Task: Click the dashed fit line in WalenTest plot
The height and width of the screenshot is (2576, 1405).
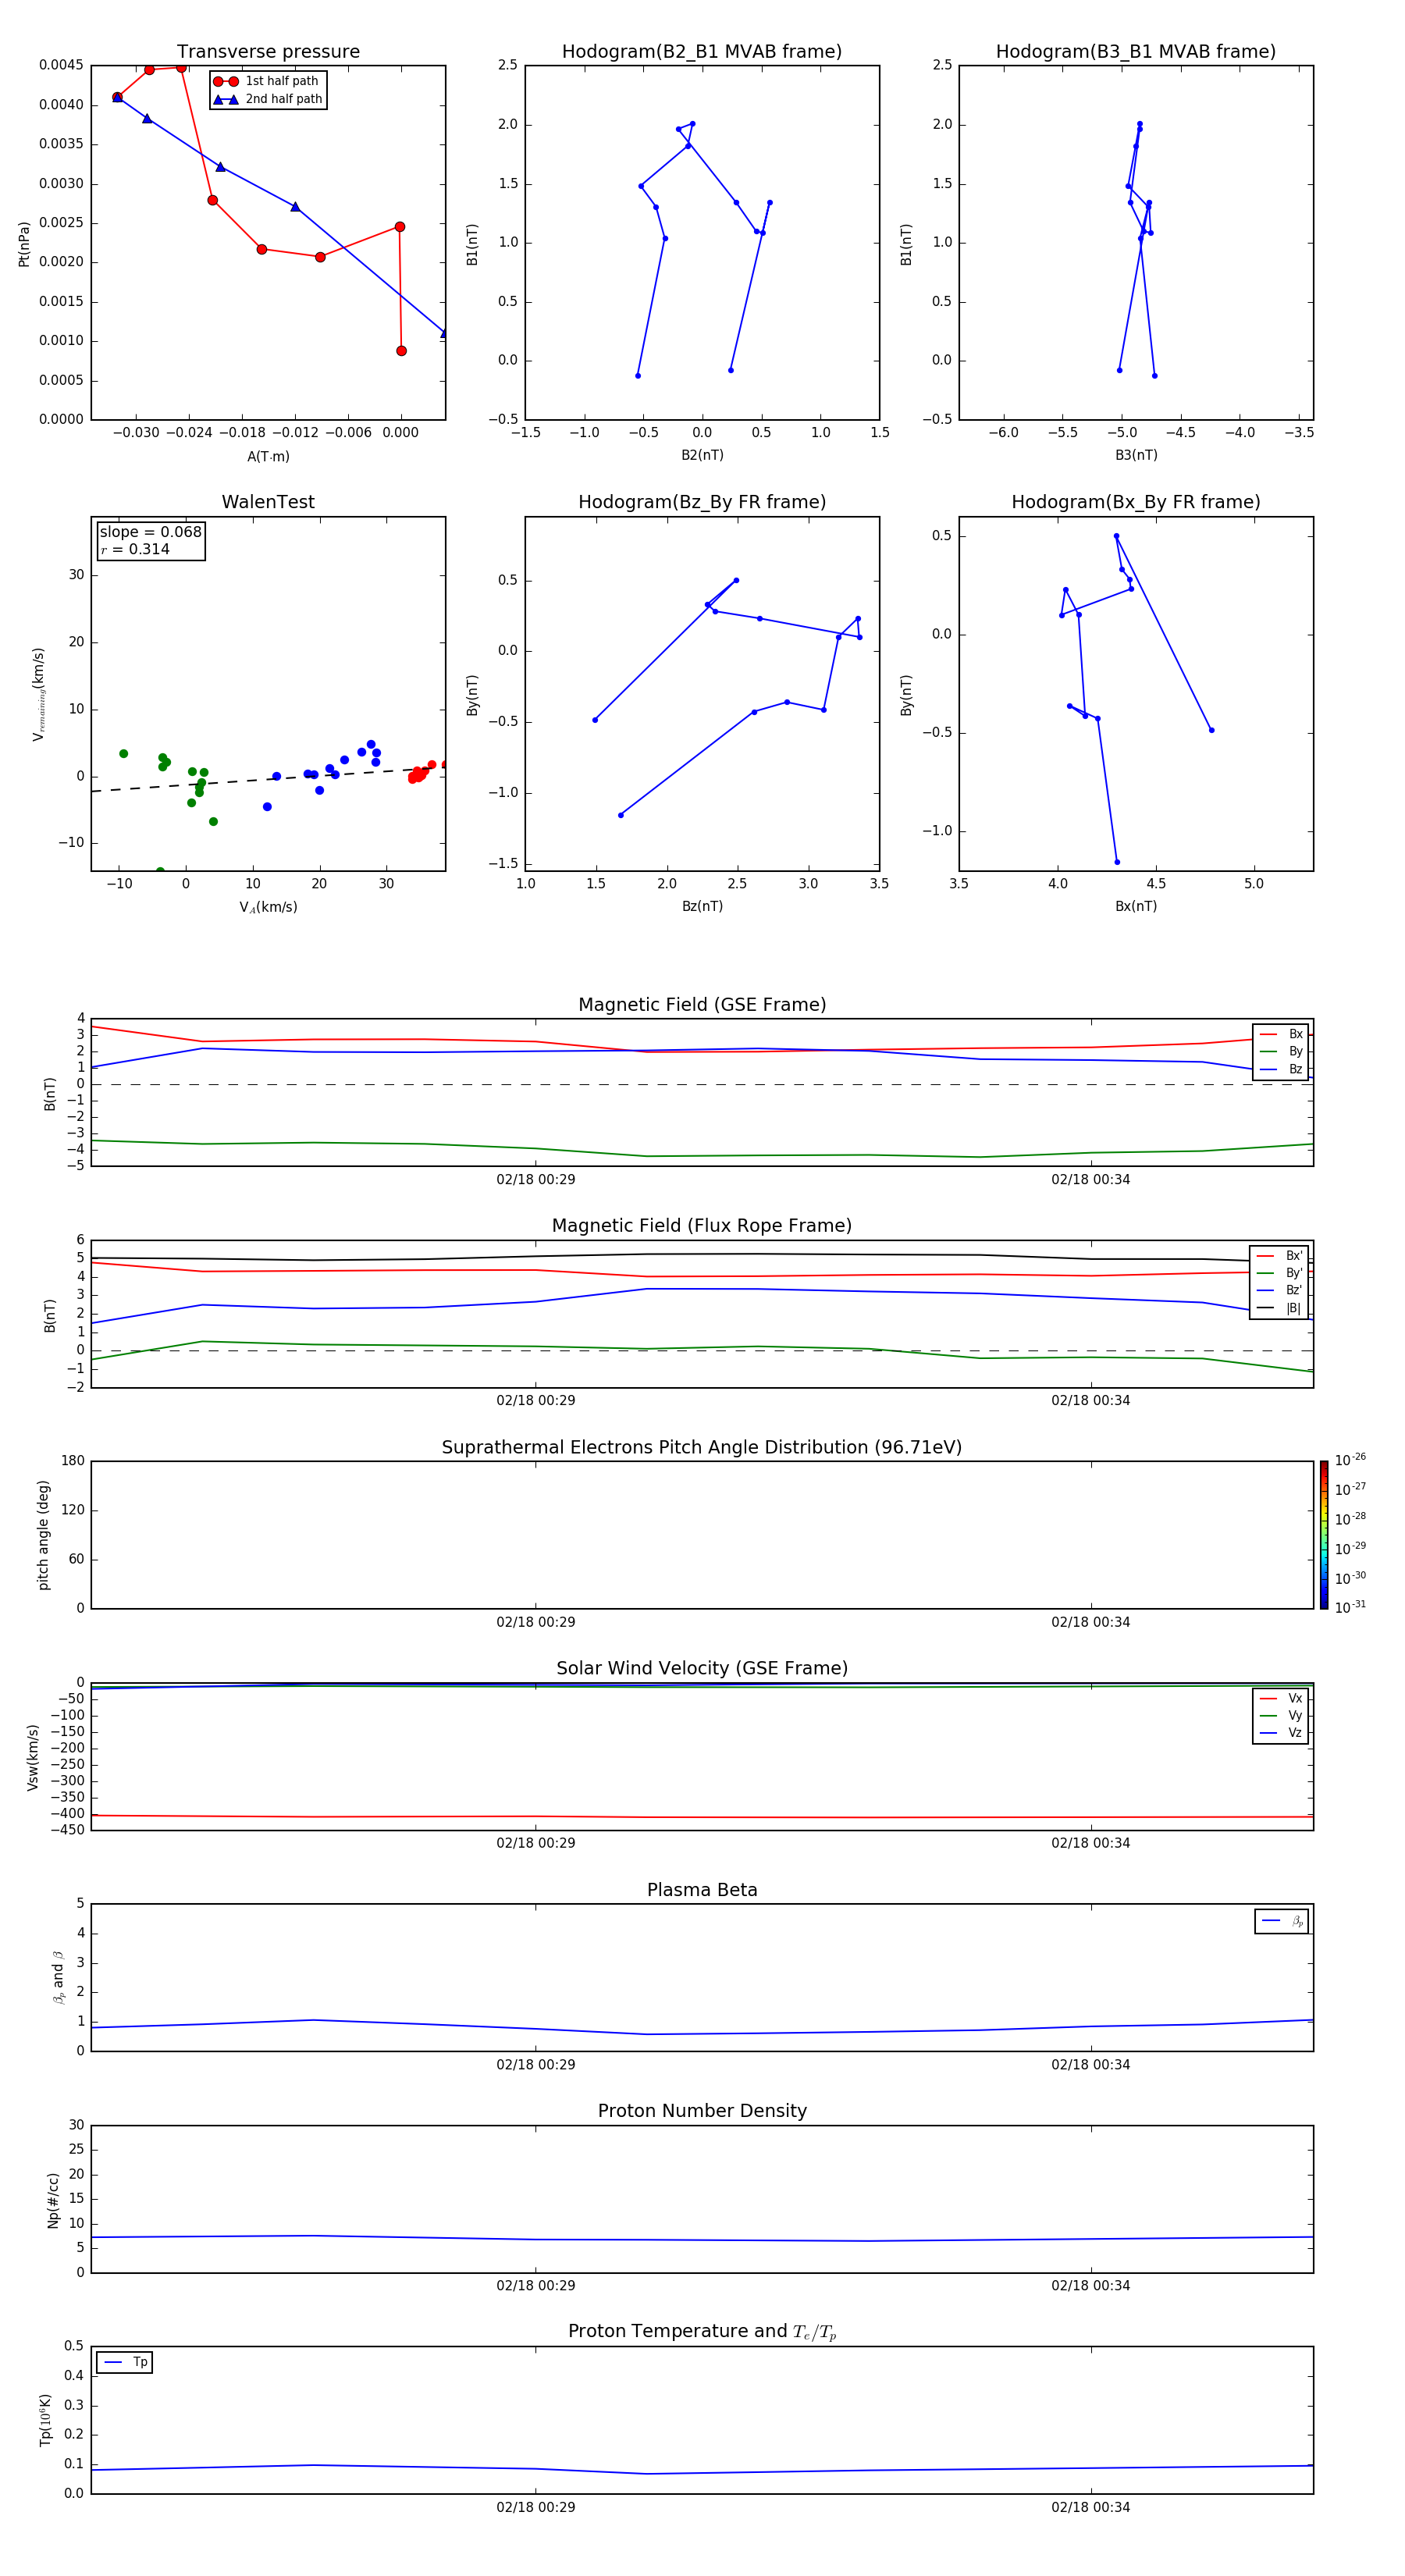Action: tap(268, 780)
